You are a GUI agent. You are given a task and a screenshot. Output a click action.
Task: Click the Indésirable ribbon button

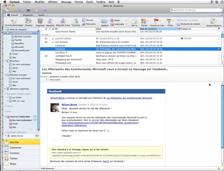[117, 24]
